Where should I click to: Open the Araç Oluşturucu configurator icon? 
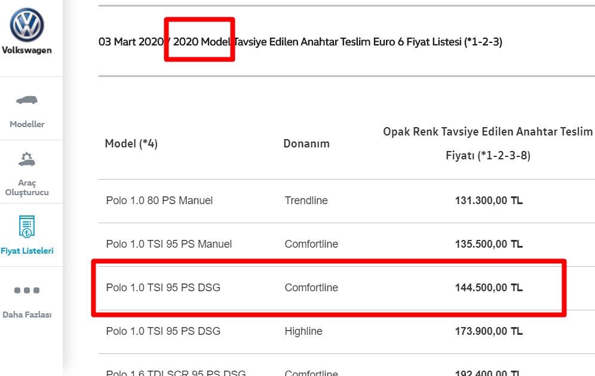(26, 159)
